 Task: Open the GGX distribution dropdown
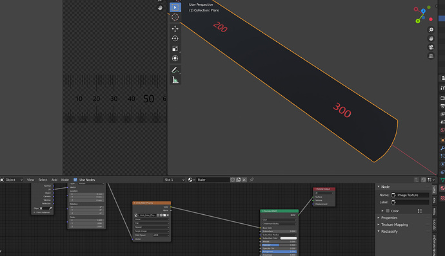[279, 220]
